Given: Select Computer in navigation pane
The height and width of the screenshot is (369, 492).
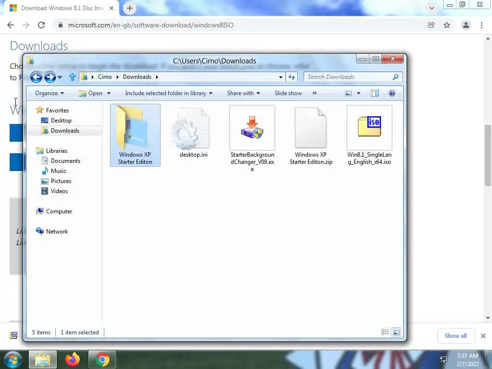Looking at the screenshot, I should point(59,211).
